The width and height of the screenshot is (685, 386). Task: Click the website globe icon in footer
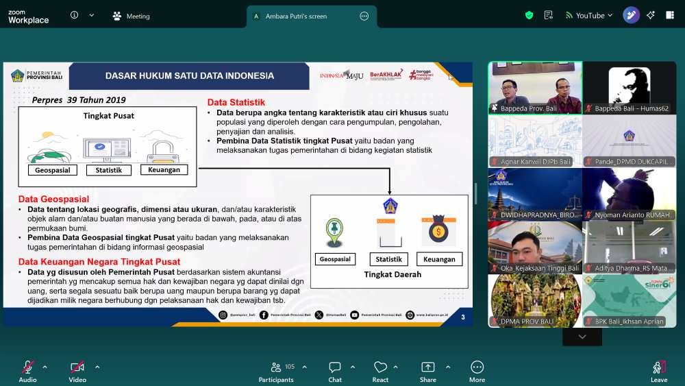410,315
